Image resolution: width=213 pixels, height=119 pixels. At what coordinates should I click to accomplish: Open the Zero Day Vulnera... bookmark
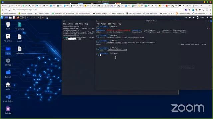click(x=134, y=13)
